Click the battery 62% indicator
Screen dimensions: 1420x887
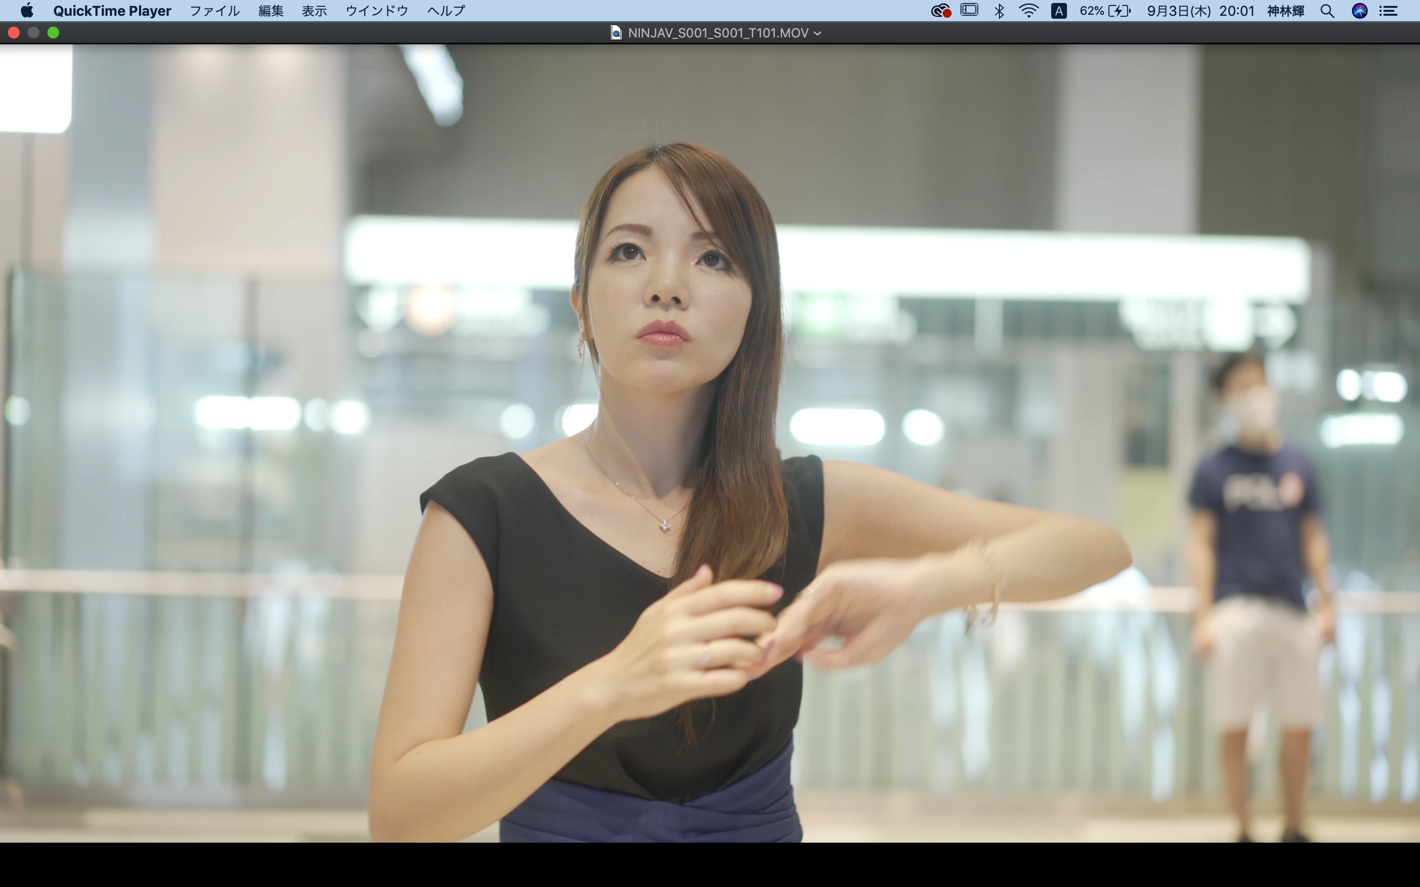1105,10
